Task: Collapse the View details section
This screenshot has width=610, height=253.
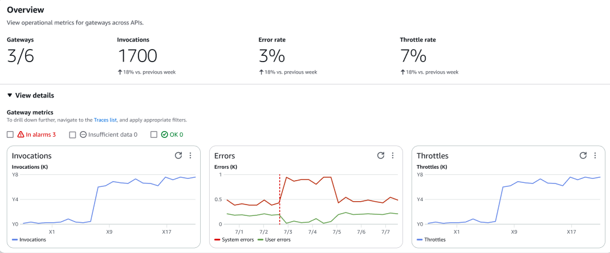Action: [10, 96]
